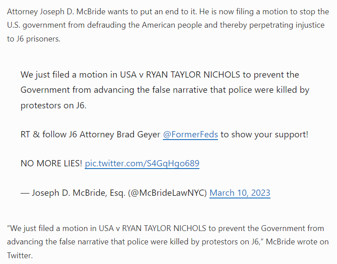Open the @FormerFeds Twitter handle link
The width and height of the screenshot is (337, 264).
coord(190,134)
